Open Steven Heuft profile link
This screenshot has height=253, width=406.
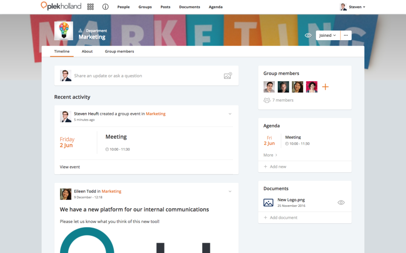click(x=86, y=114)
